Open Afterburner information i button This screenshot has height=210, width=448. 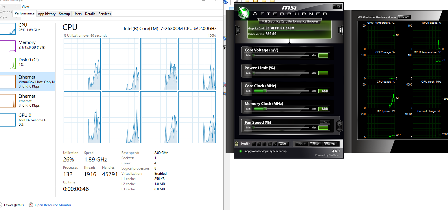pyautogui.click(x=341, y=30)
